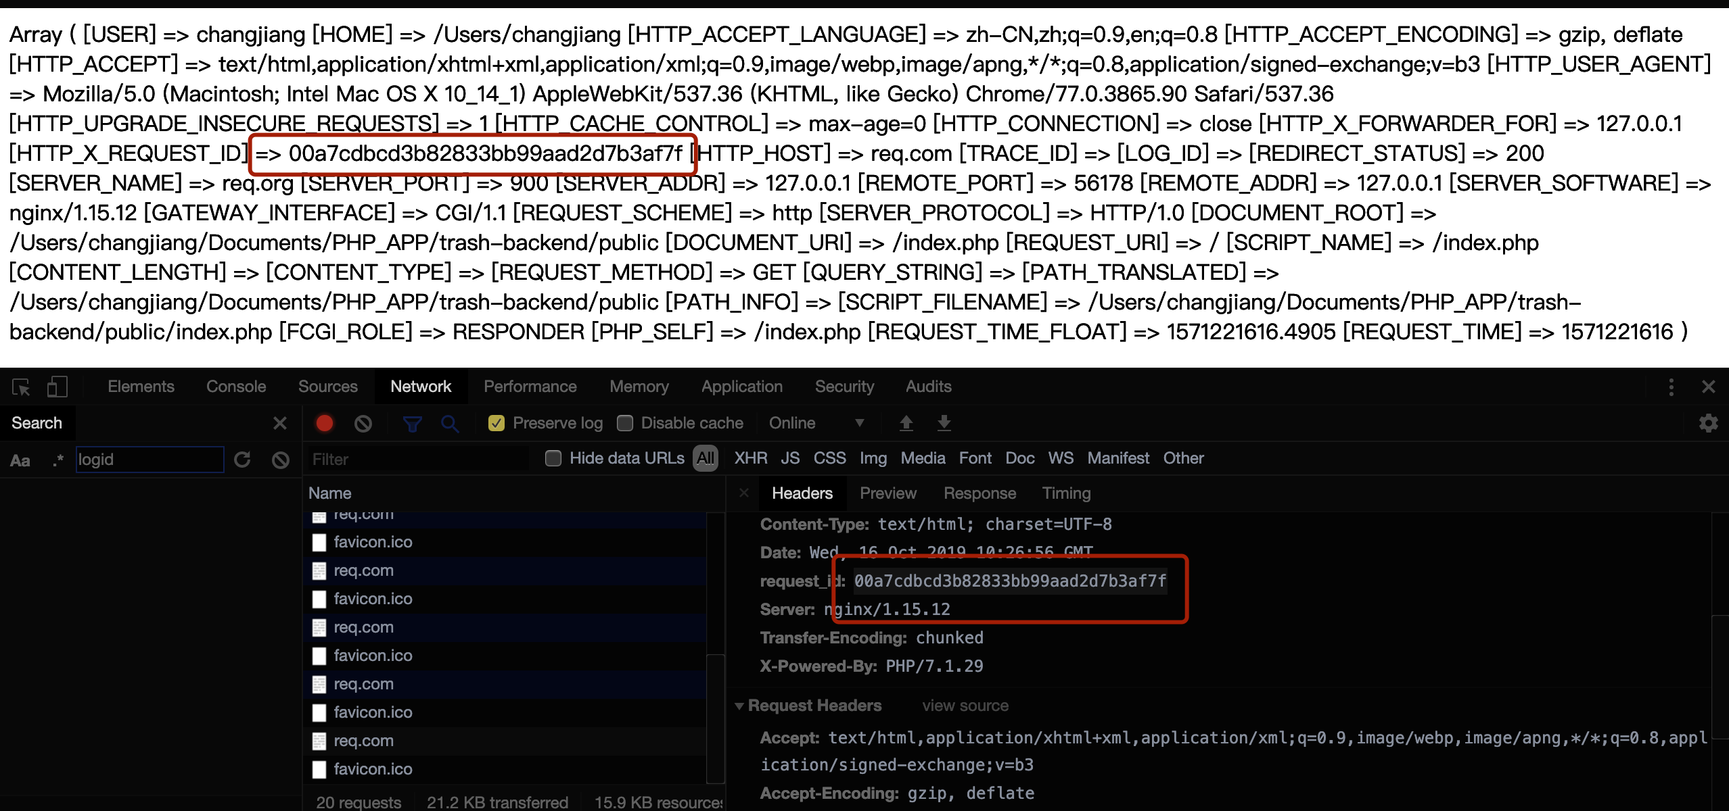Switch to the Console tab

click(235, 386)
